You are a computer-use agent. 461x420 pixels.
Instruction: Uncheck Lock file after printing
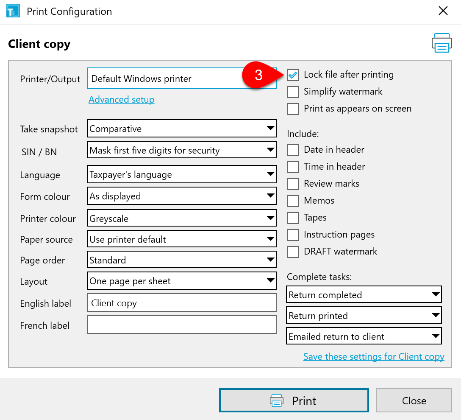[293, 75]
